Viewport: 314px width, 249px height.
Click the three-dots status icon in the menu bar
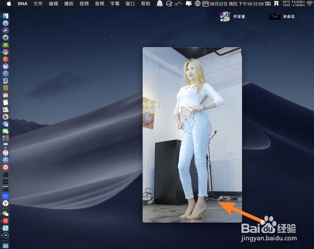[x=179, y=3]
